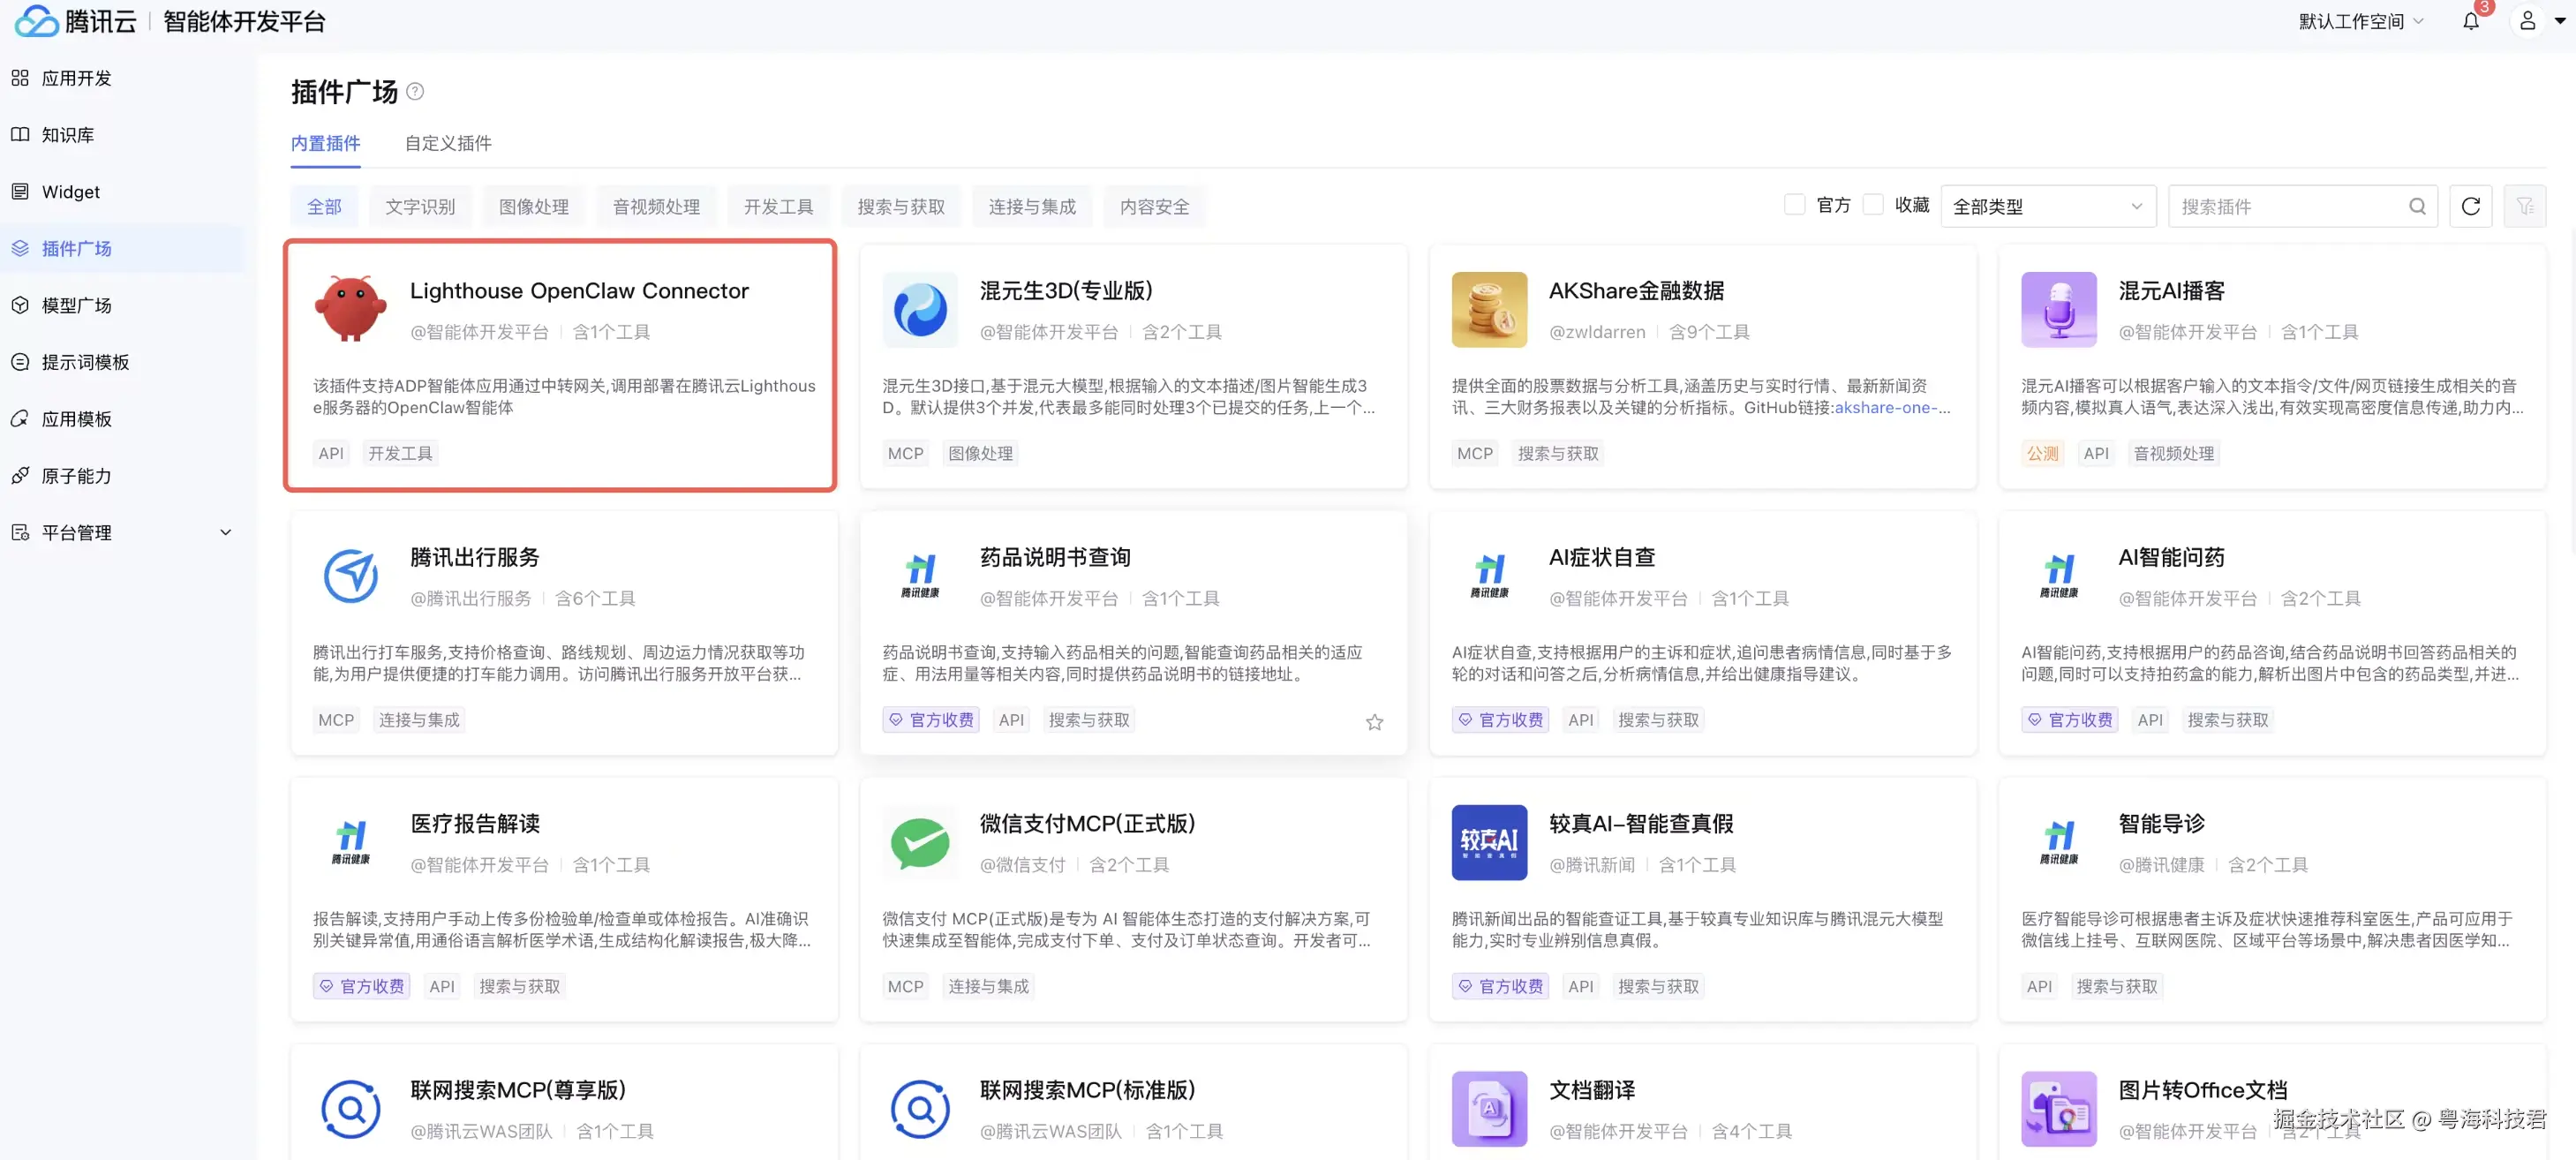Favorite the 药品说明书查询 plugin via star
Screen dimensions: 2576x1160
1374,722
